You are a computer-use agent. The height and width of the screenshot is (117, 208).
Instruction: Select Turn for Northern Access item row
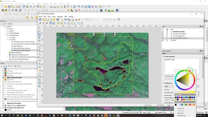pyautogui.click(x=180, y=38)
